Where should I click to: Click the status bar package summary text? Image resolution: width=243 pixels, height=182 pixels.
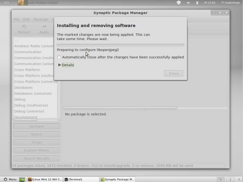pyautogui.click(x=102, y=166)
